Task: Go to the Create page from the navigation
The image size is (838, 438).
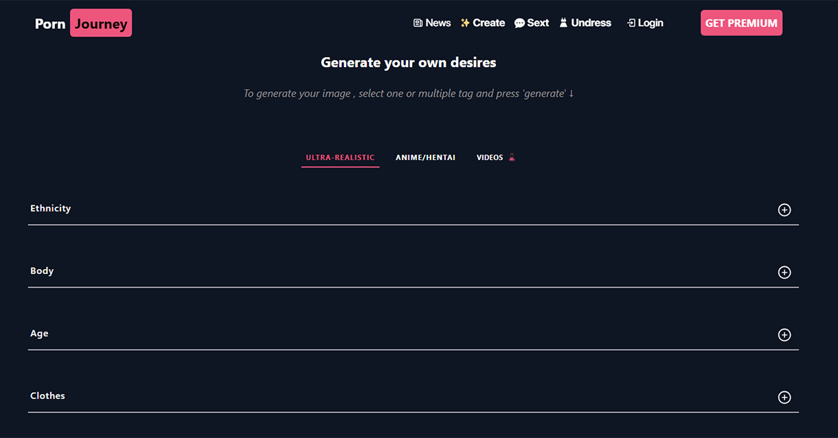Action: click(x=488, y=23)
